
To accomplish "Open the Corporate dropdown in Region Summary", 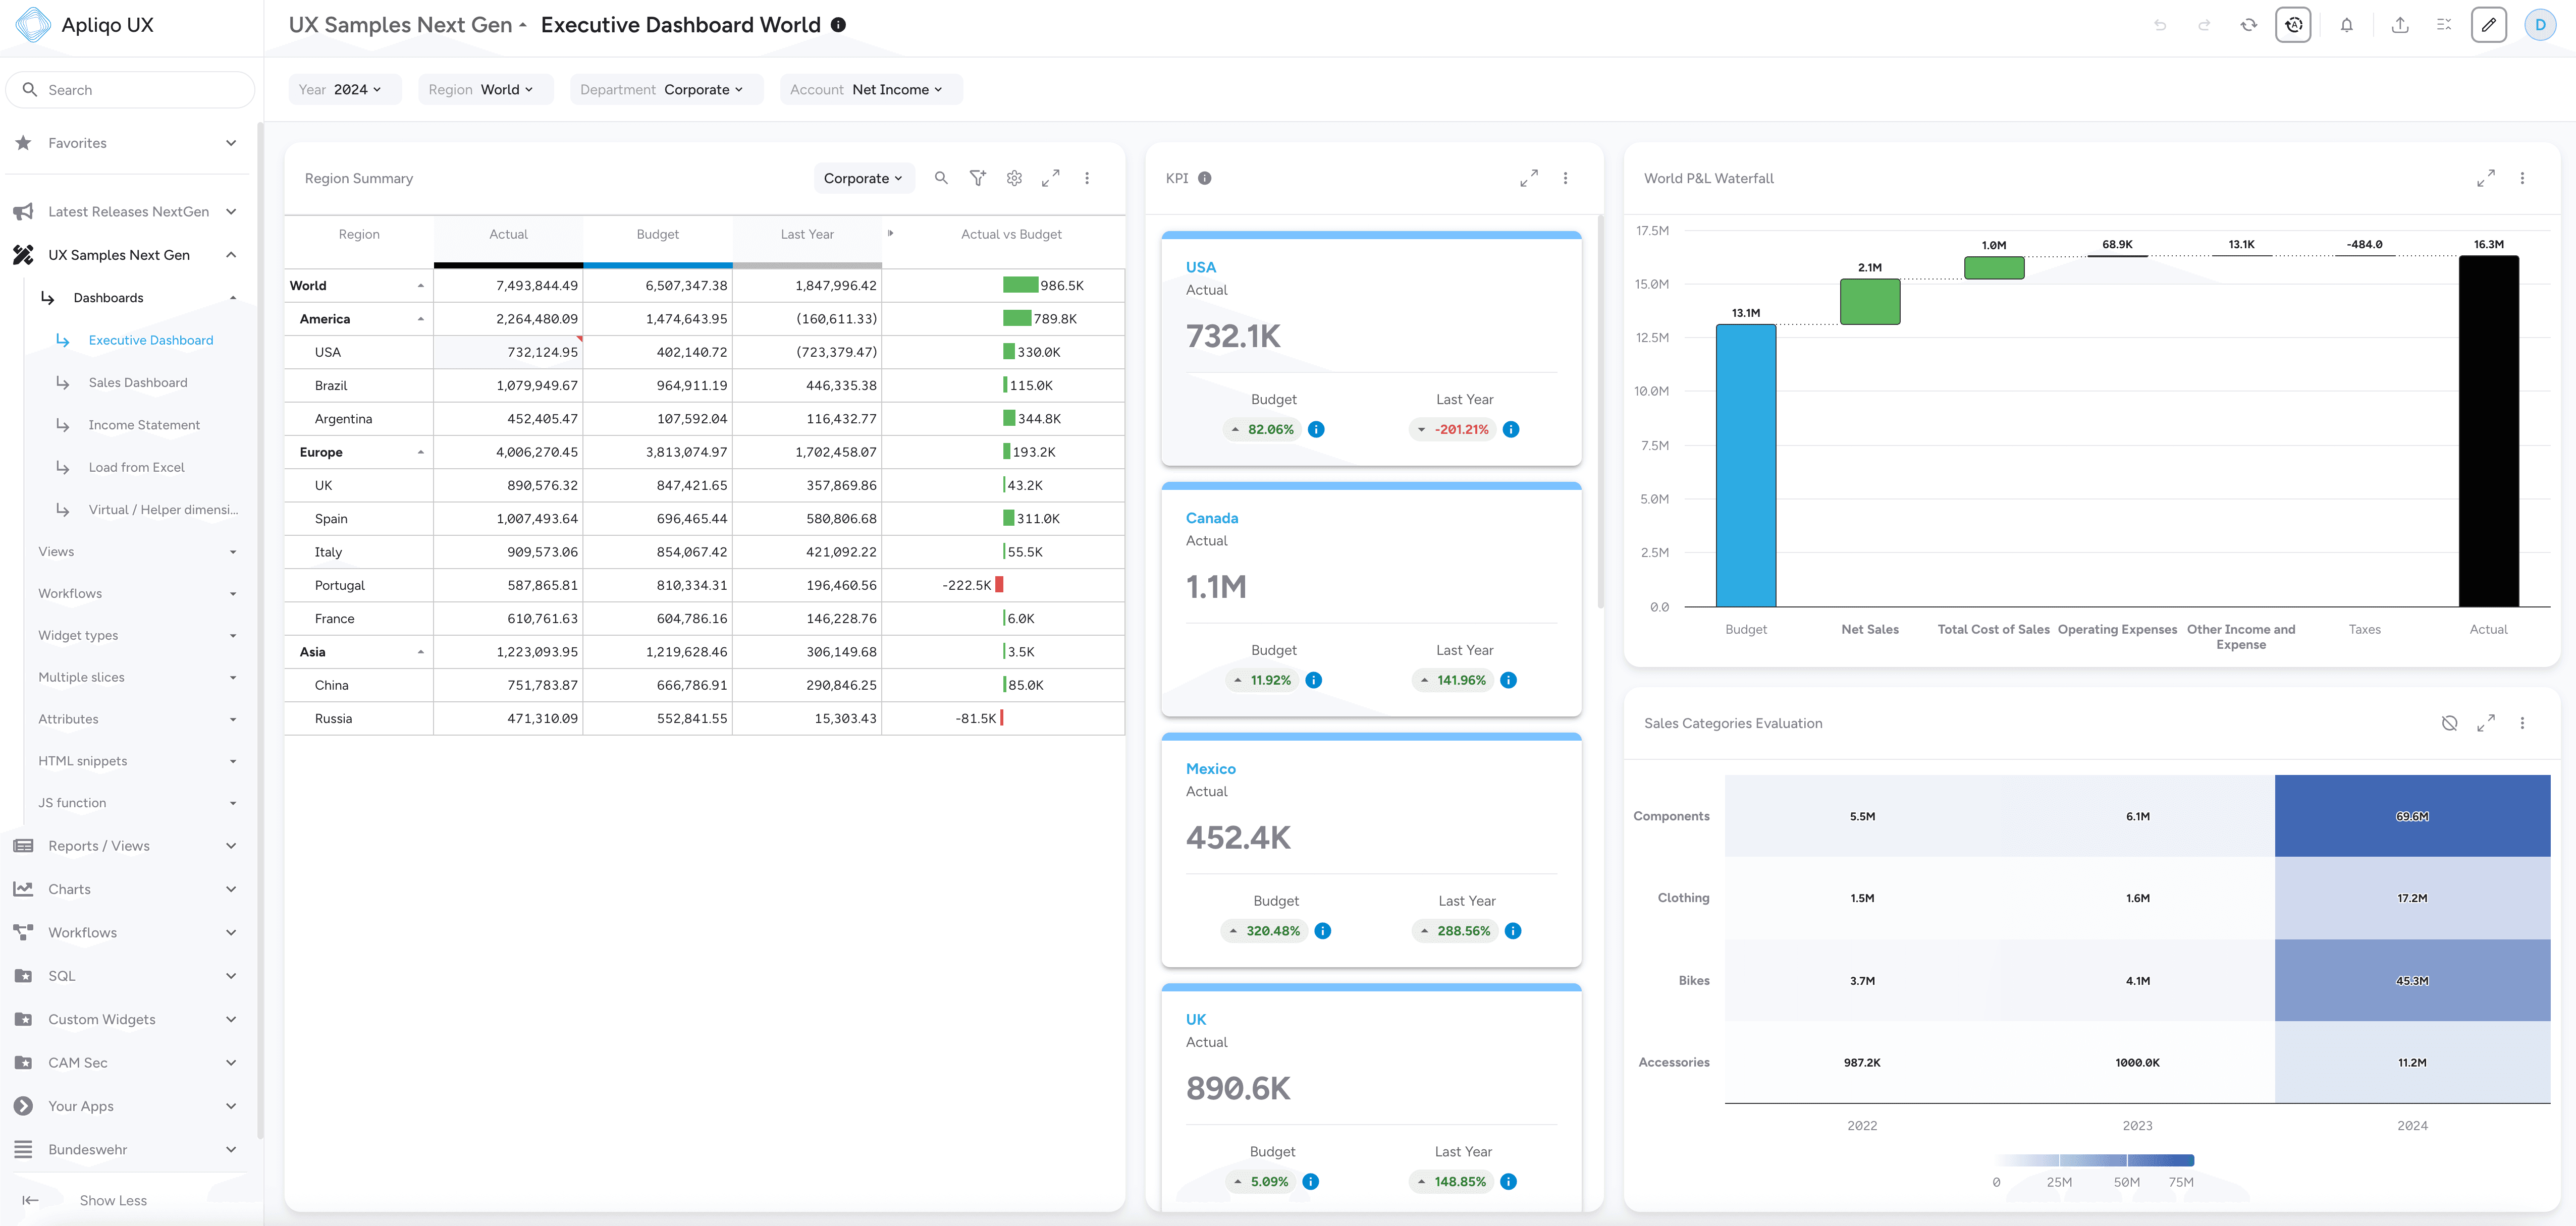I will [863, 178].
